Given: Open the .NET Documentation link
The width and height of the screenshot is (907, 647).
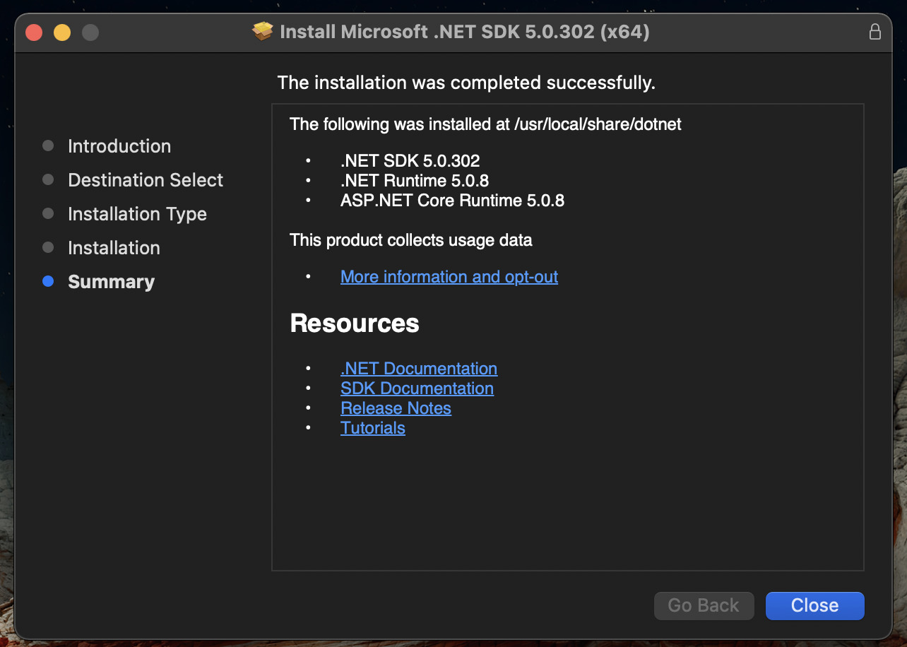Looking at the screenshot, I should [x=419, y=369].
